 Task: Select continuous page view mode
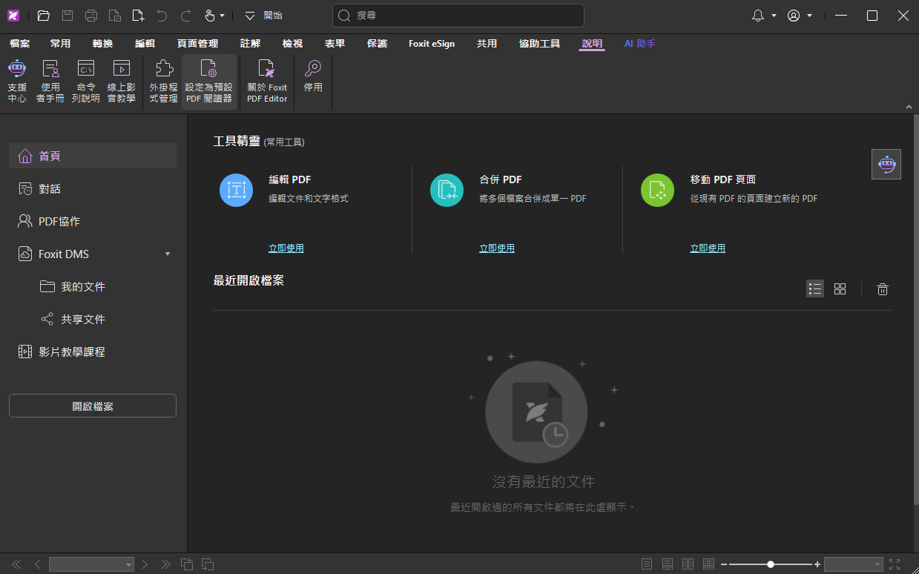(x=668, y=564)
